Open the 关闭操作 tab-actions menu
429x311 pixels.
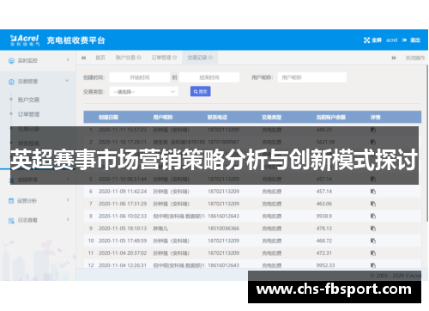[415, 58]
